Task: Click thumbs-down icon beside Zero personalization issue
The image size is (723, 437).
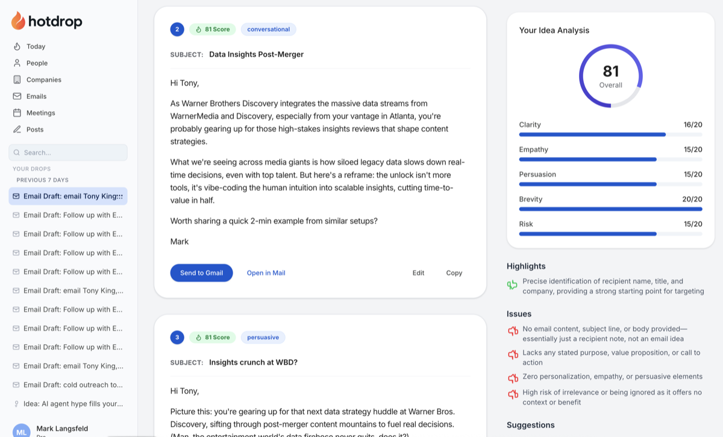Action: 513,378
